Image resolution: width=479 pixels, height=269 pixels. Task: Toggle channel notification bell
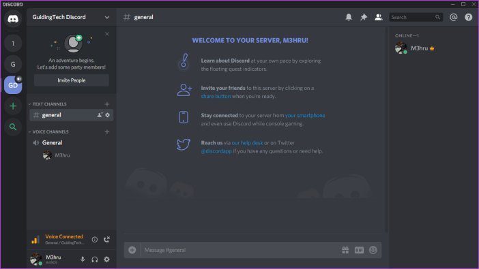pyautogui.click(x=349, y=17)
